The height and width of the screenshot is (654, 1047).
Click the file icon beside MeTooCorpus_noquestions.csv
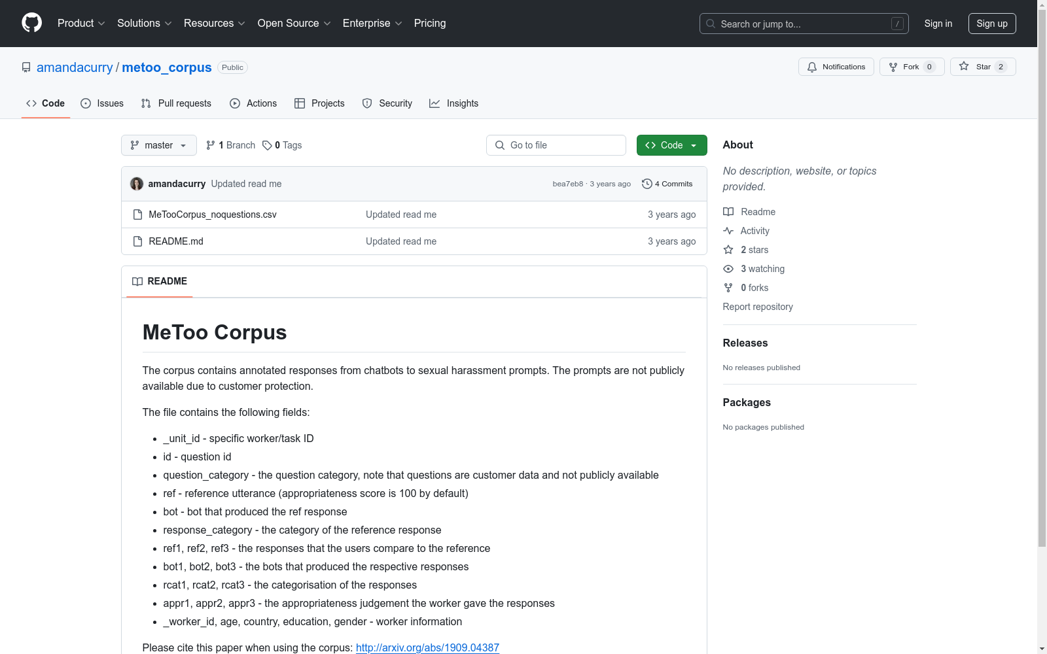point(137,215)
